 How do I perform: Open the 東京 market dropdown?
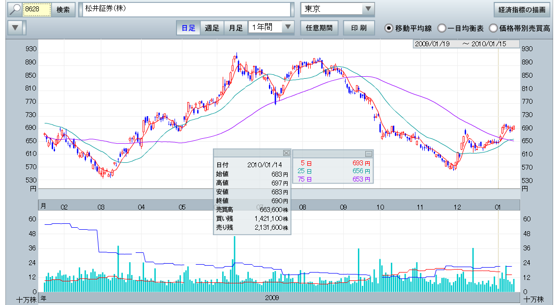pyautogui.click(x=337, y=9)
